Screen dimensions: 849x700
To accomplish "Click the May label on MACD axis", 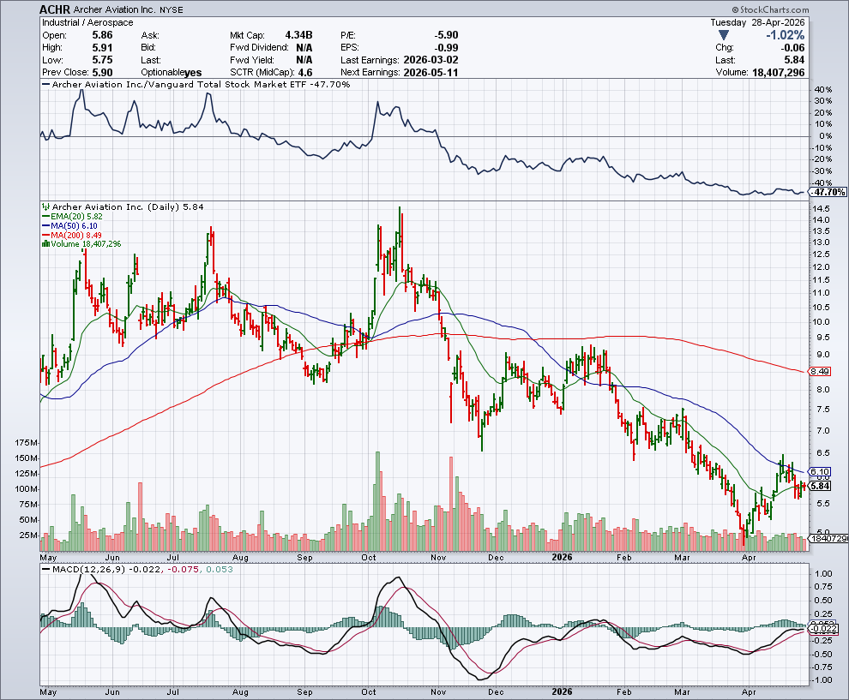I will [48, 692].
